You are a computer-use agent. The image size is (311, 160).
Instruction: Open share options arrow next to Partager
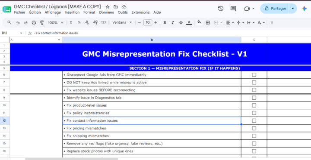[292, 9]
